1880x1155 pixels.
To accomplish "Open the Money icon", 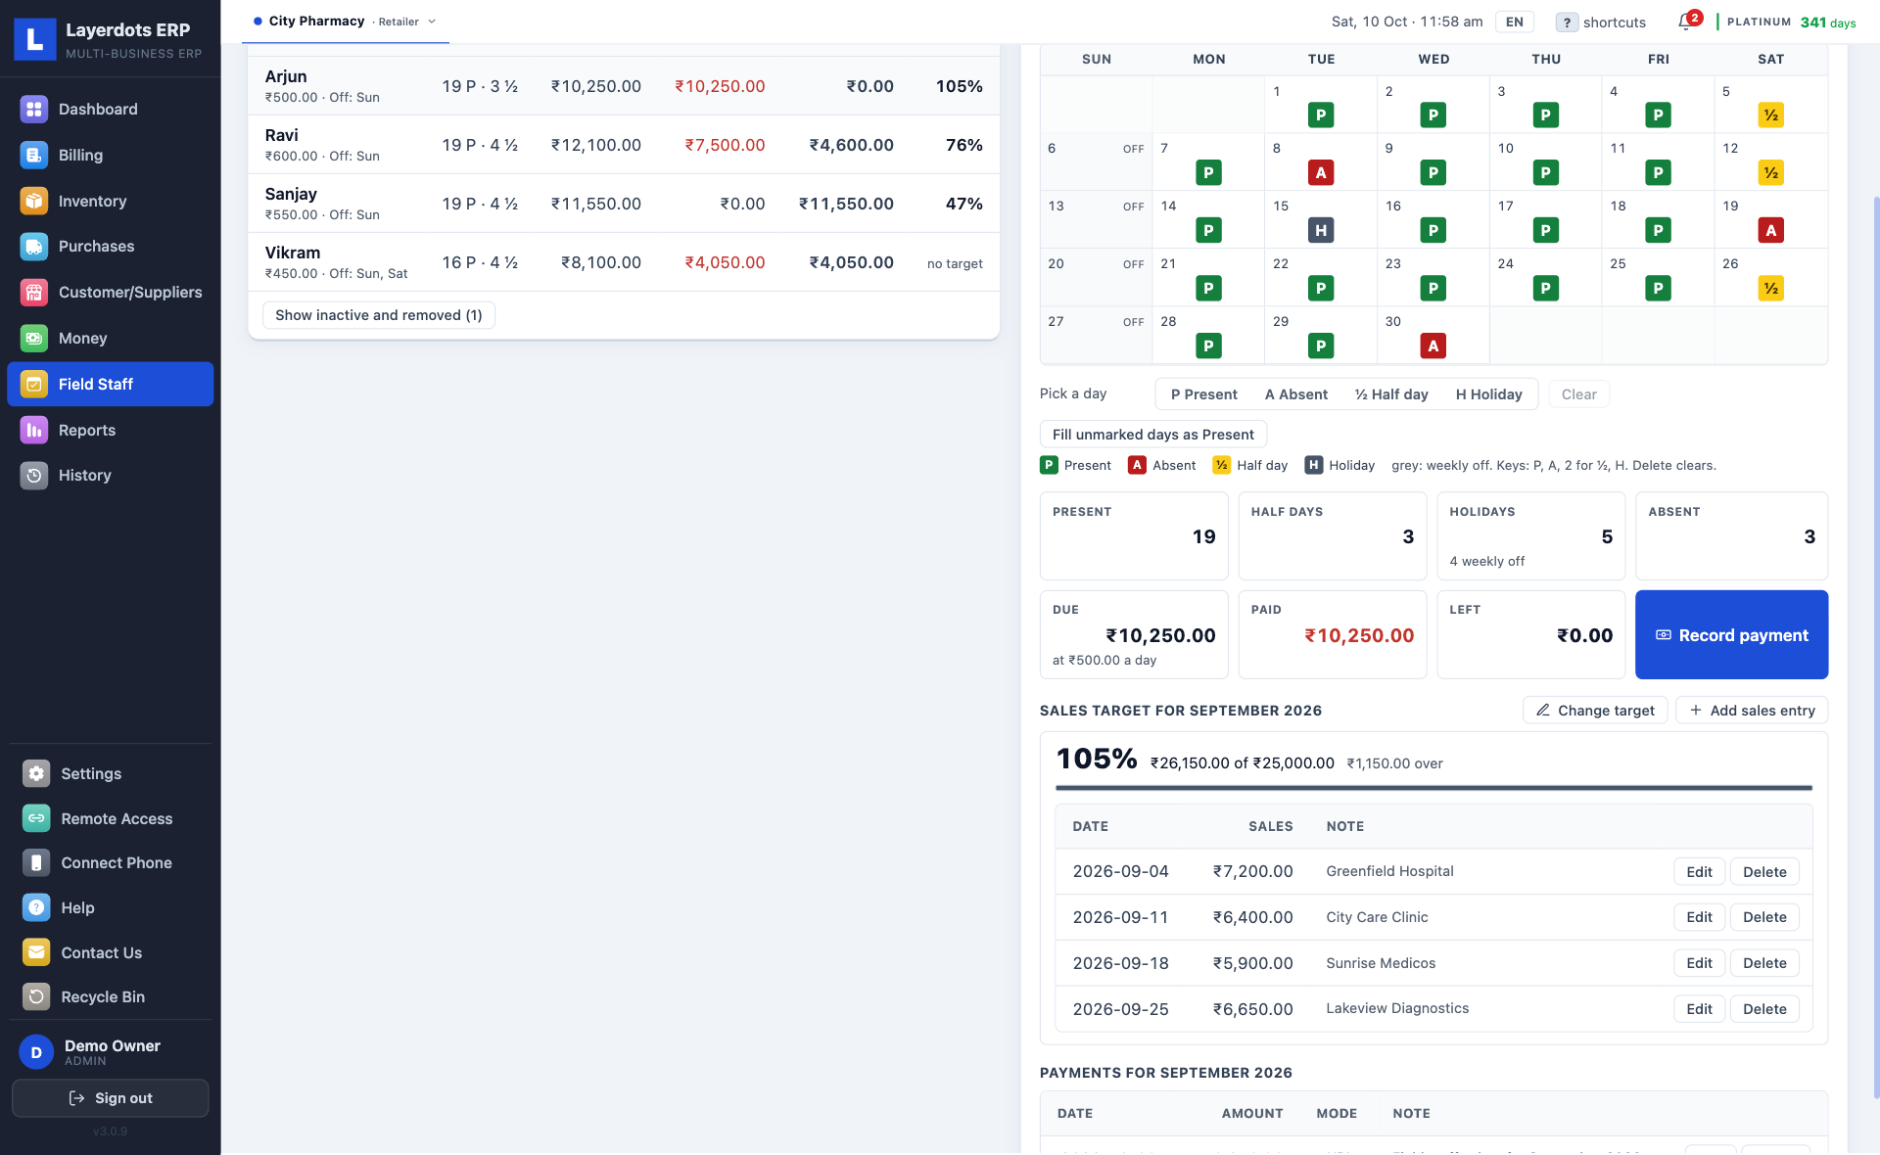I will point(34,338).
